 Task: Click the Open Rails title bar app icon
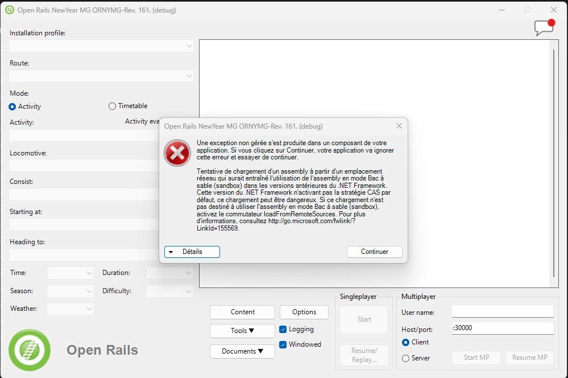click(10, 10)
